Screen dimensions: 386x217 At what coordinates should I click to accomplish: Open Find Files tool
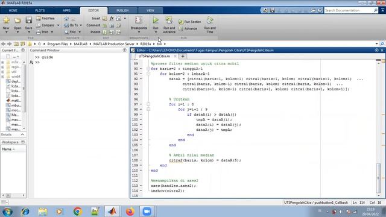click(45, 19)
